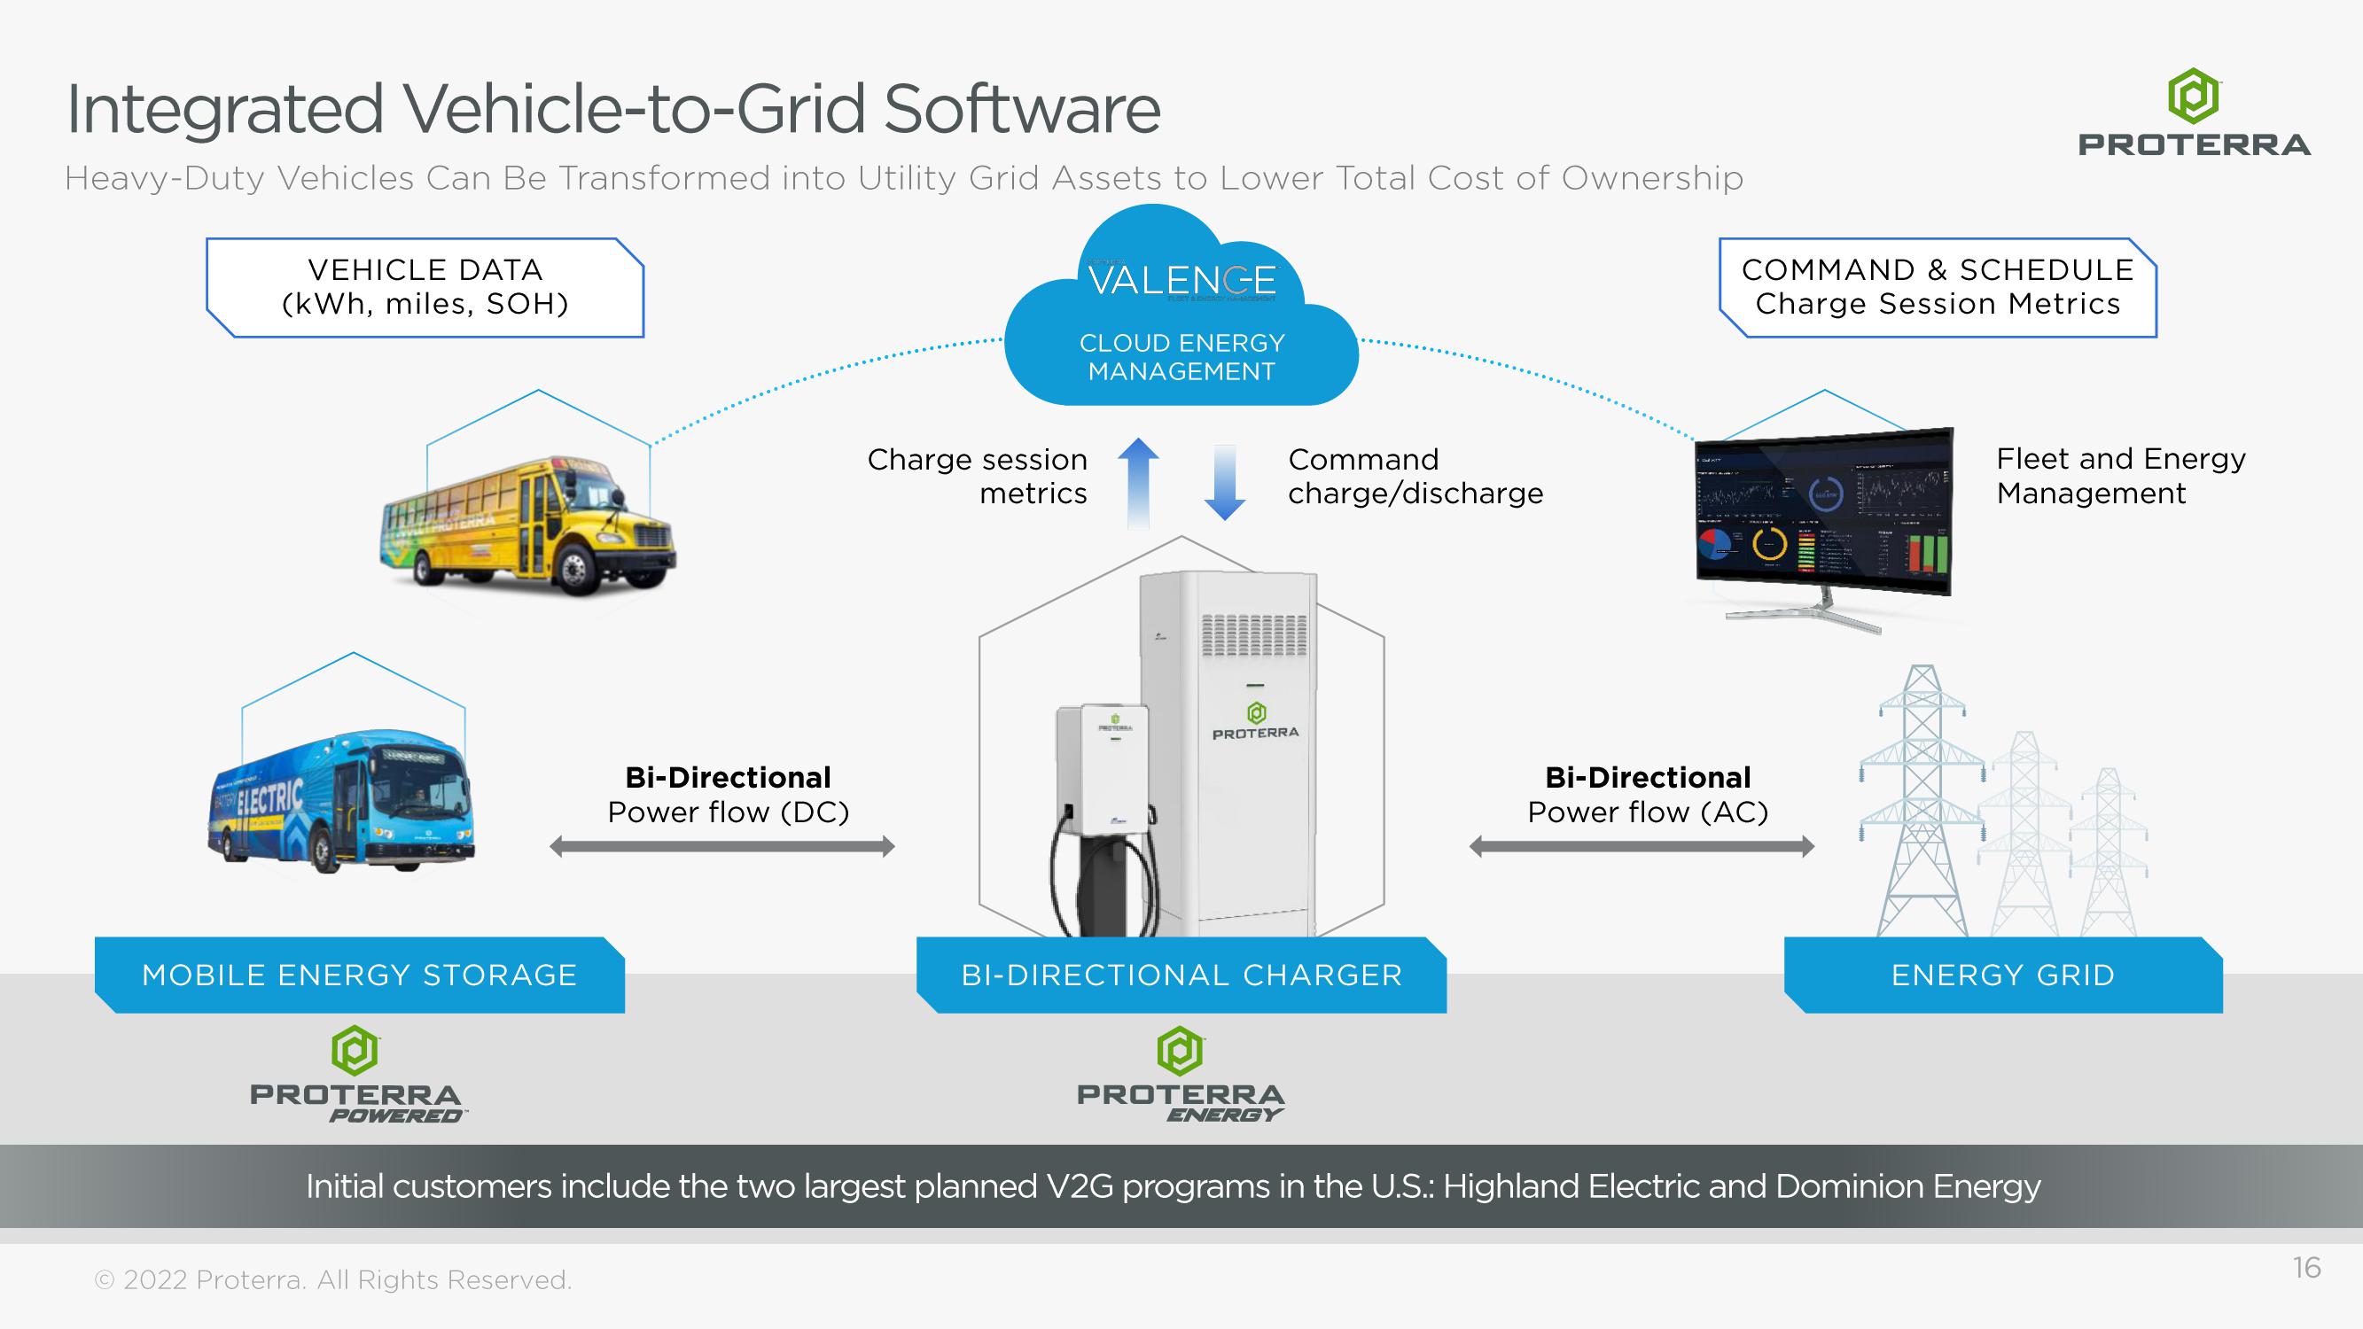Click the downward command charge/discharge arrow
Screen dimensions: 2363x1329
coord(1225,483)
